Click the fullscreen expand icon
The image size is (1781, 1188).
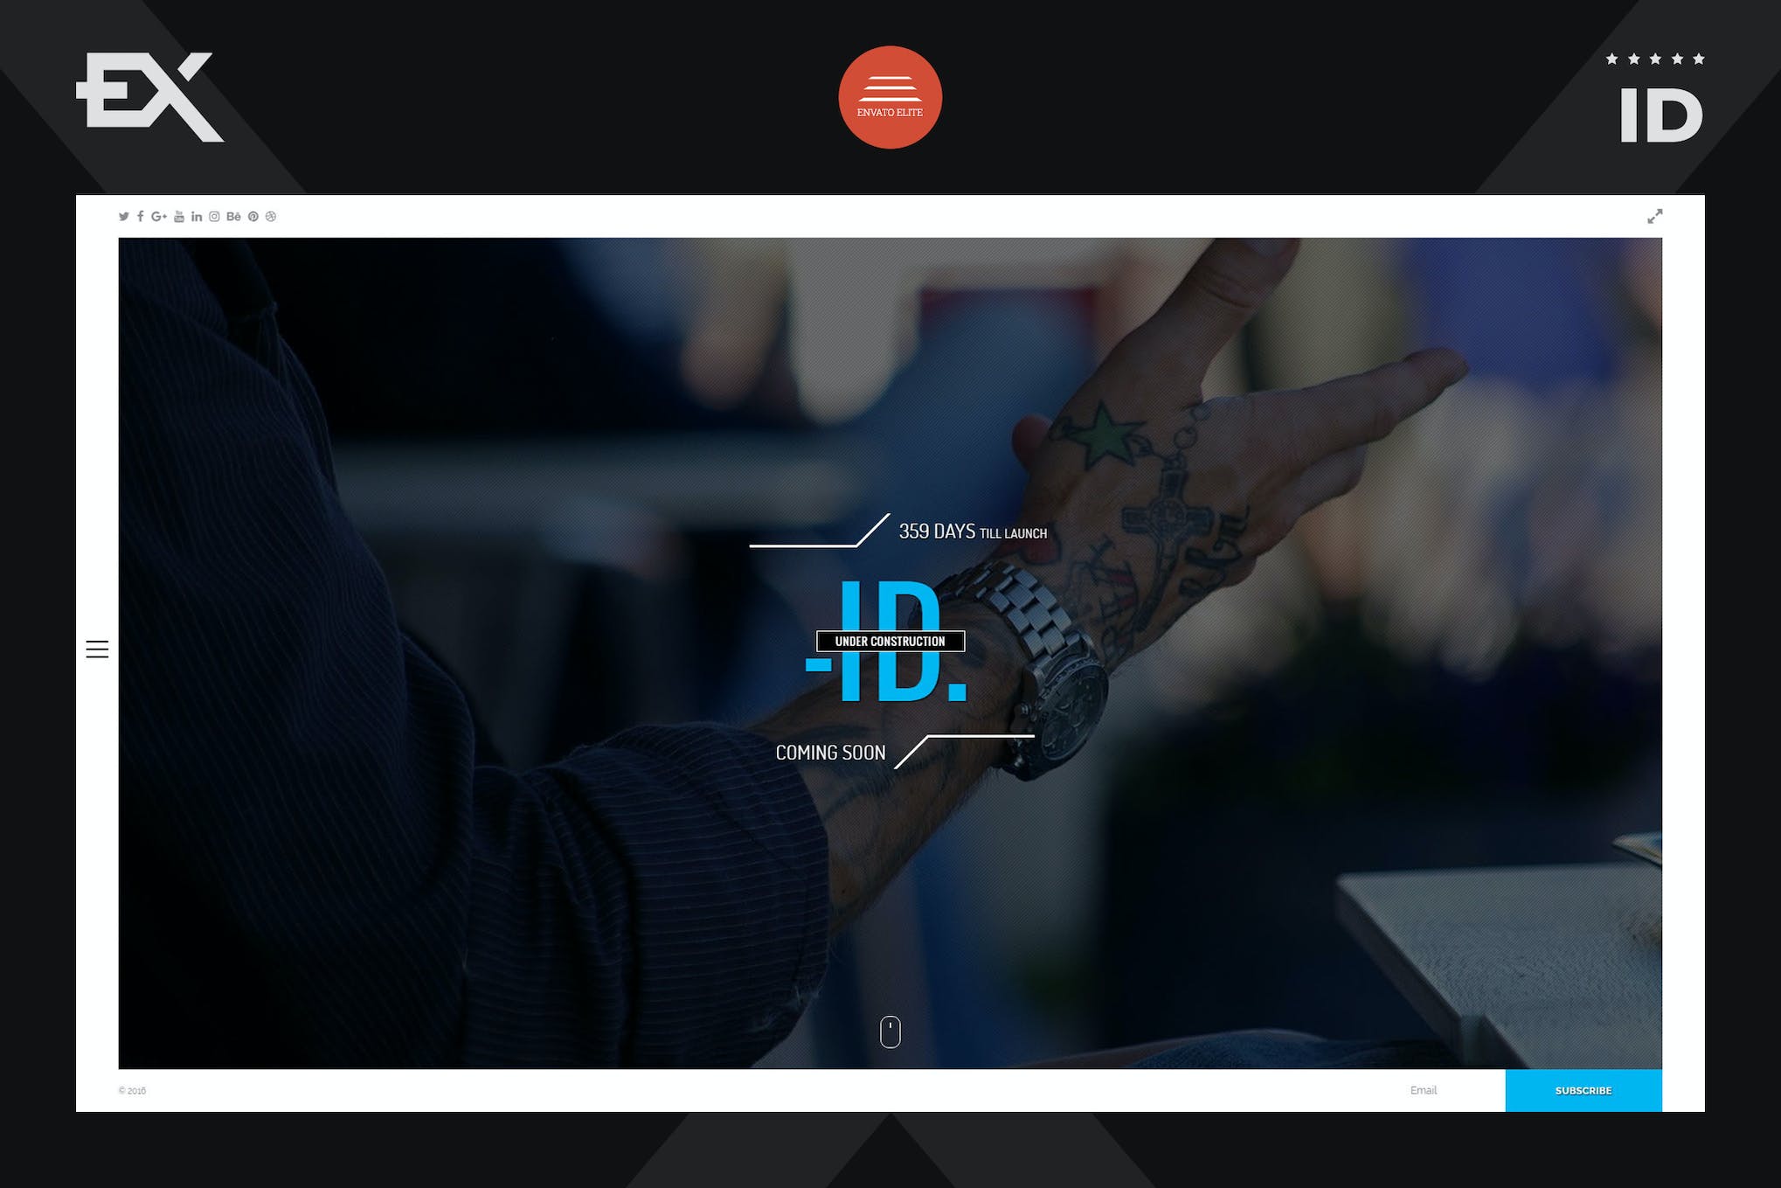tap(1655, 215)
